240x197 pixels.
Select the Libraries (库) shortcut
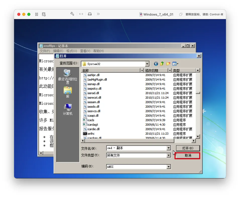coord(68,92)
